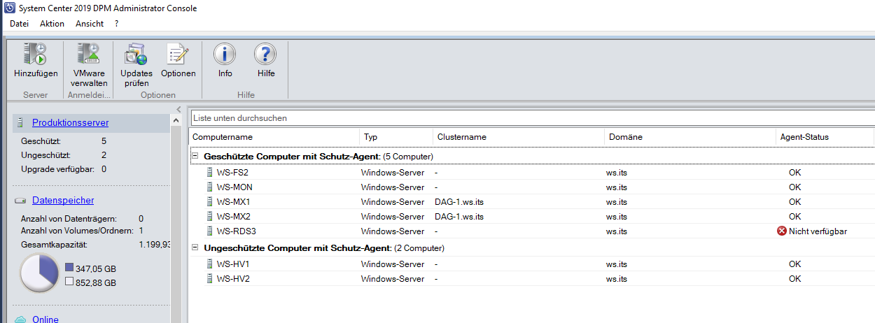Select the WS-MON row
Screen dimensions: 875x323
(532, 187)
